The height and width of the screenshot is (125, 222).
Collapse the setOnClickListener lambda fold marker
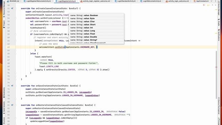pos(16,18)
